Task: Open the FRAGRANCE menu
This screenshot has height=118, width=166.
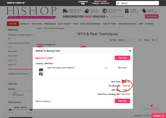Action: pos(50,24)
